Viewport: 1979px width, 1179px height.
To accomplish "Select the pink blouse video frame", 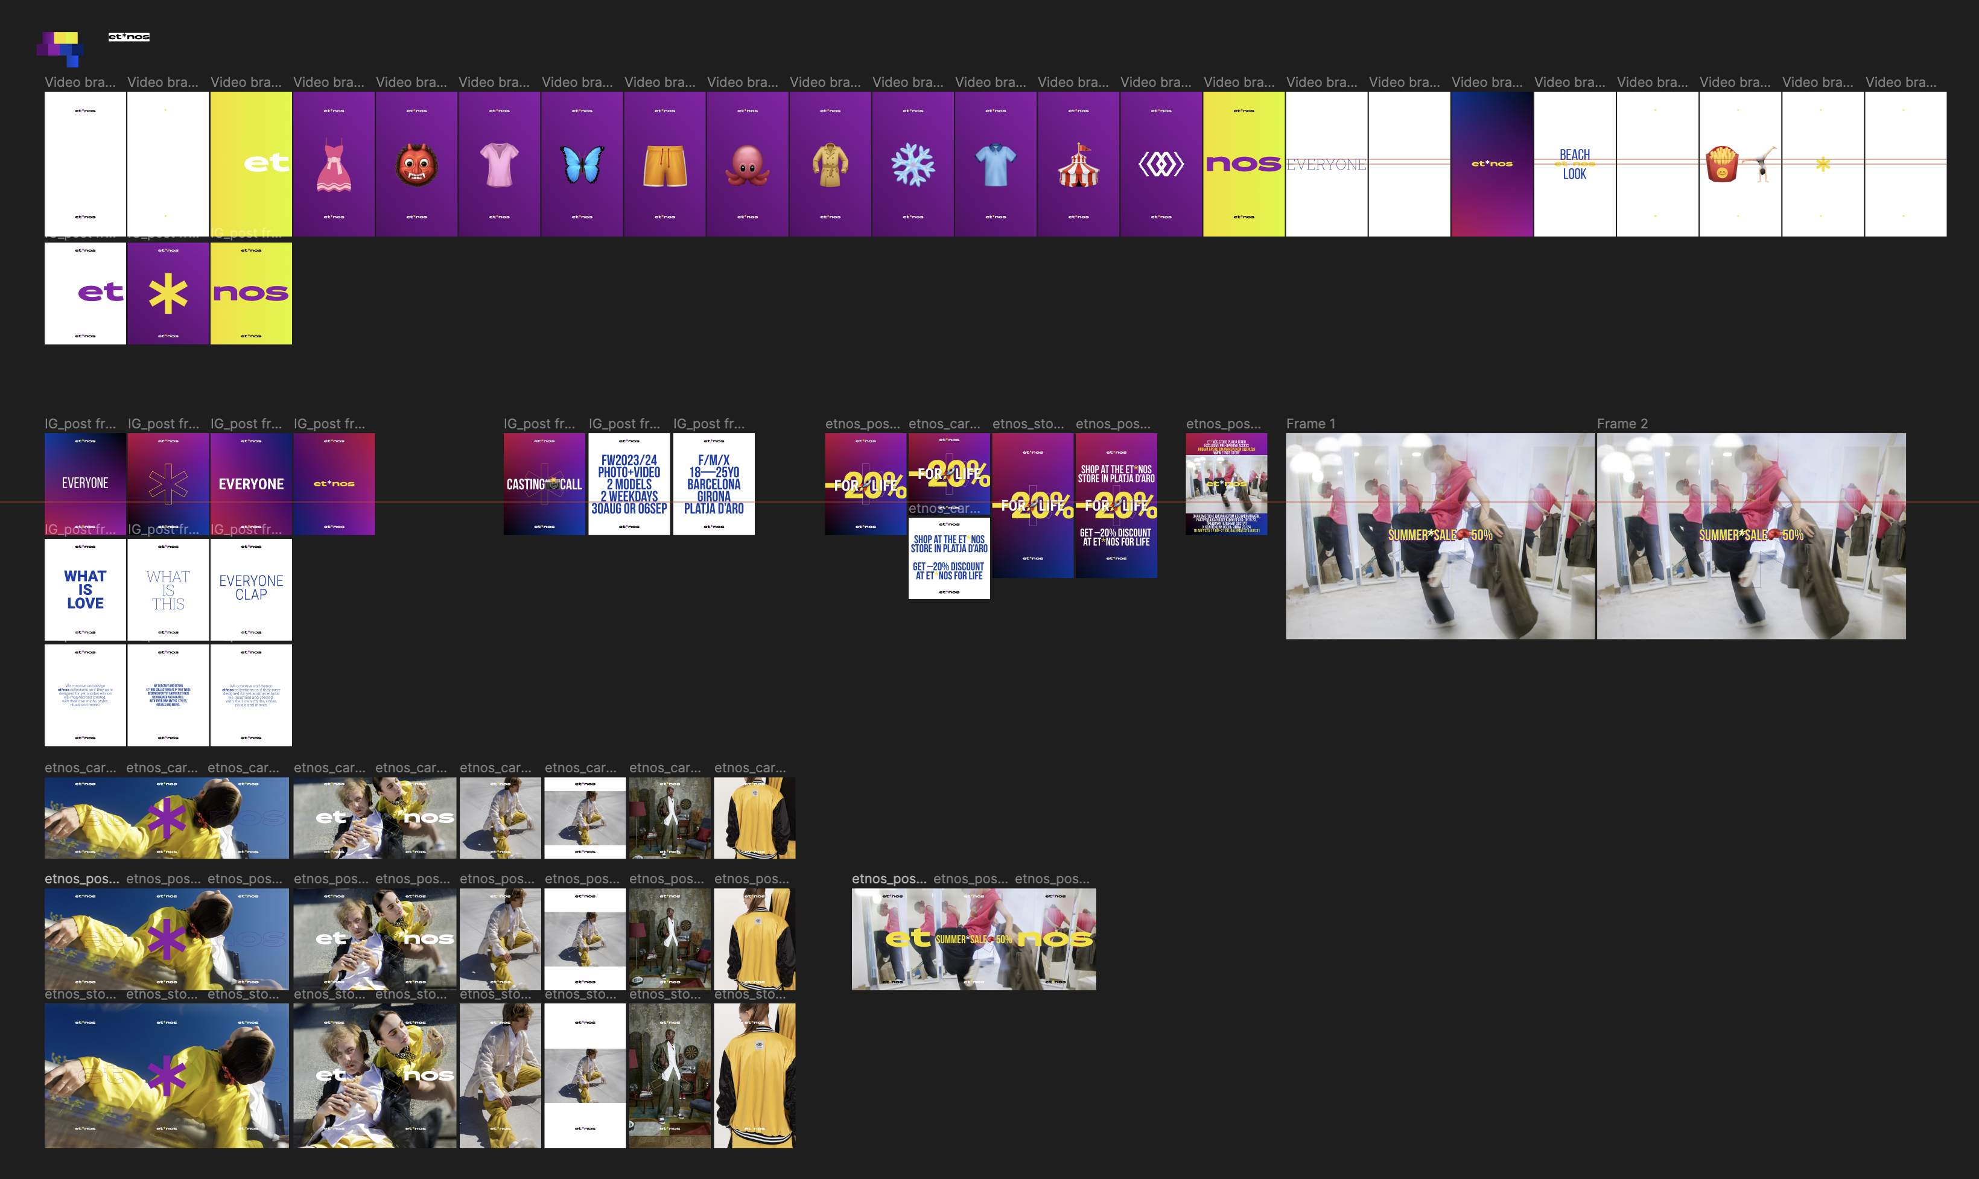I will pyautogui.click(x=499, y=164).
